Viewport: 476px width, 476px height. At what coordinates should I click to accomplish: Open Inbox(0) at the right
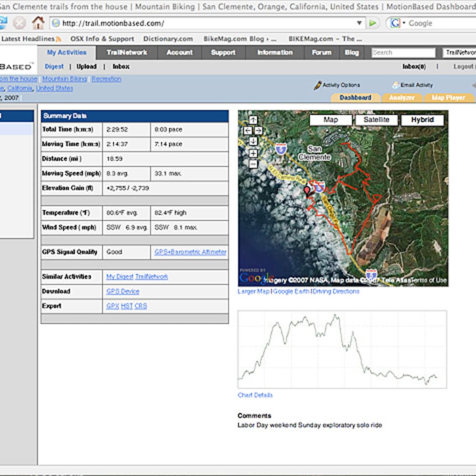tap(414, 67)
